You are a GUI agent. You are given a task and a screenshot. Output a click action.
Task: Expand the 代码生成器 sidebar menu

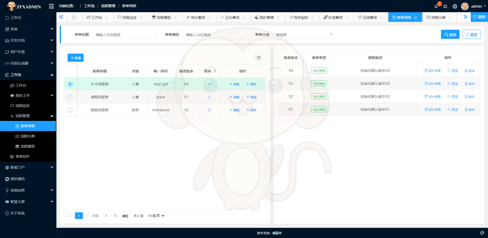(28, 63)
